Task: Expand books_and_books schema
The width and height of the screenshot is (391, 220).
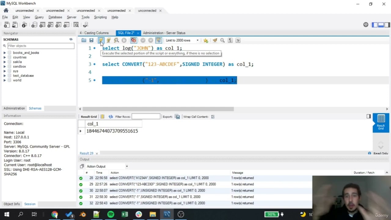Action: 5,53
